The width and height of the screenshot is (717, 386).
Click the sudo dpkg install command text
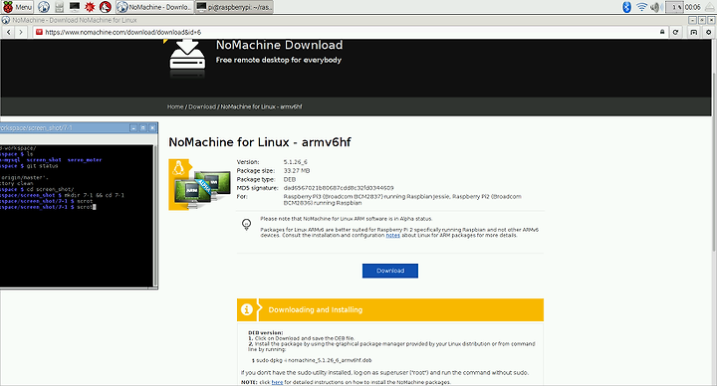click(312, 360)
